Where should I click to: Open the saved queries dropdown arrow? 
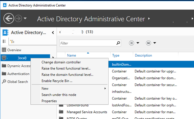click(155, 43)
